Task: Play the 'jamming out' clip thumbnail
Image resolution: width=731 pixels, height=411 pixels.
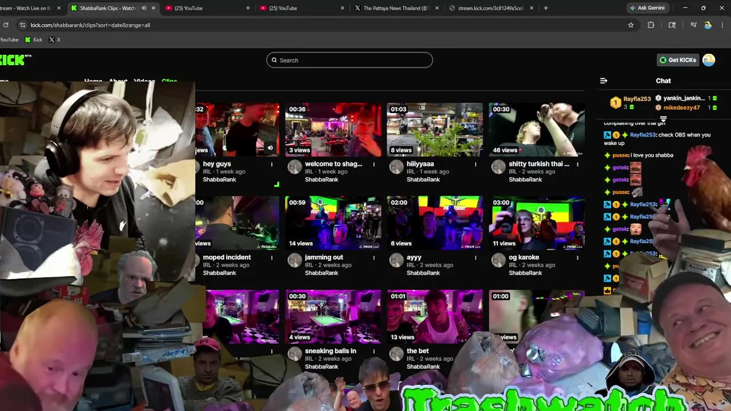Action: click(x=333, y=223)
